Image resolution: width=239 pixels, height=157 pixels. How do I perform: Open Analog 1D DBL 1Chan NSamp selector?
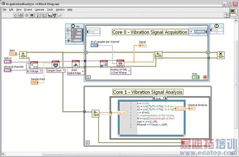coord(120,71)
